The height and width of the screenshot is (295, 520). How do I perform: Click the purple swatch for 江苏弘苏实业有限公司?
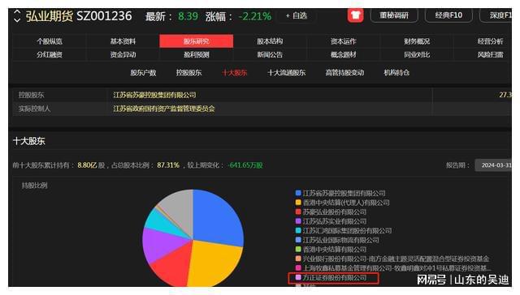point(298,221)
